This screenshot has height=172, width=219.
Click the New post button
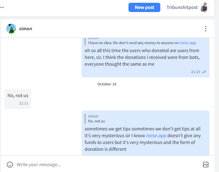click(x=144, y=7)
